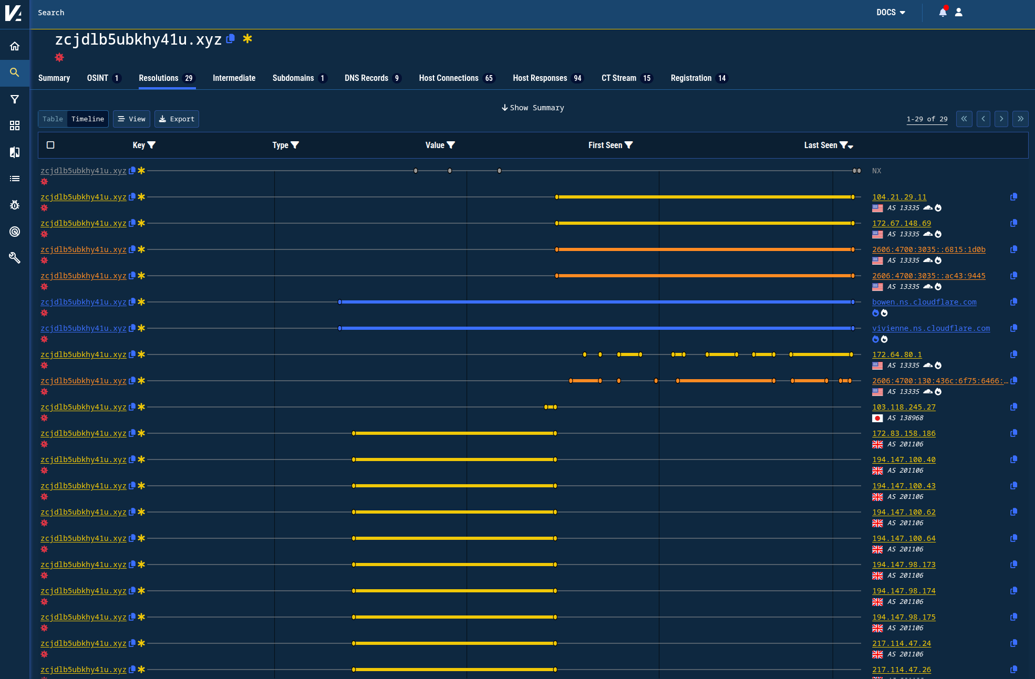Switch to Table view

click(x=53, y=119)
